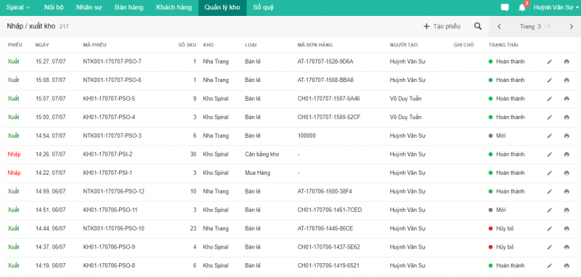Viewport: 581px width, 277px height.
Task: Print voucher NTK001-170707-PSO-6
Action: [x=566, y=80]
